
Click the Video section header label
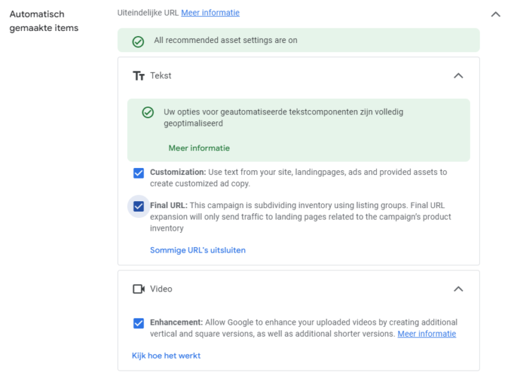coord(161,289)
